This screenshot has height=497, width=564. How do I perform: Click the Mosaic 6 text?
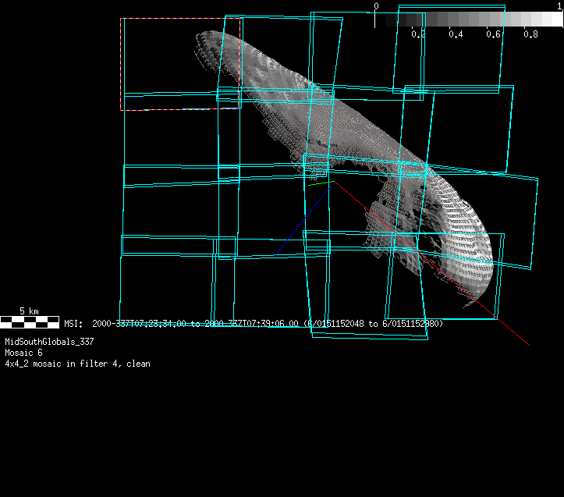pyautogui.click(x=25, y=353)
